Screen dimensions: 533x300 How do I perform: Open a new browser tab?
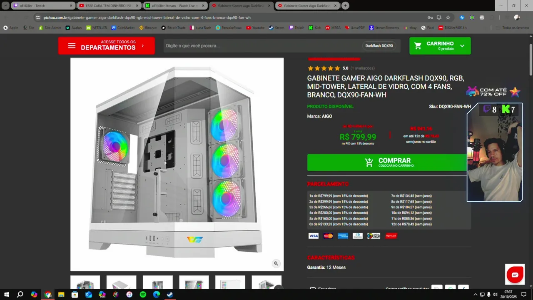point(345,5)
